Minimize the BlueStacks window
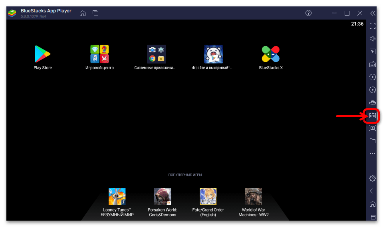 tap(334, 13)
